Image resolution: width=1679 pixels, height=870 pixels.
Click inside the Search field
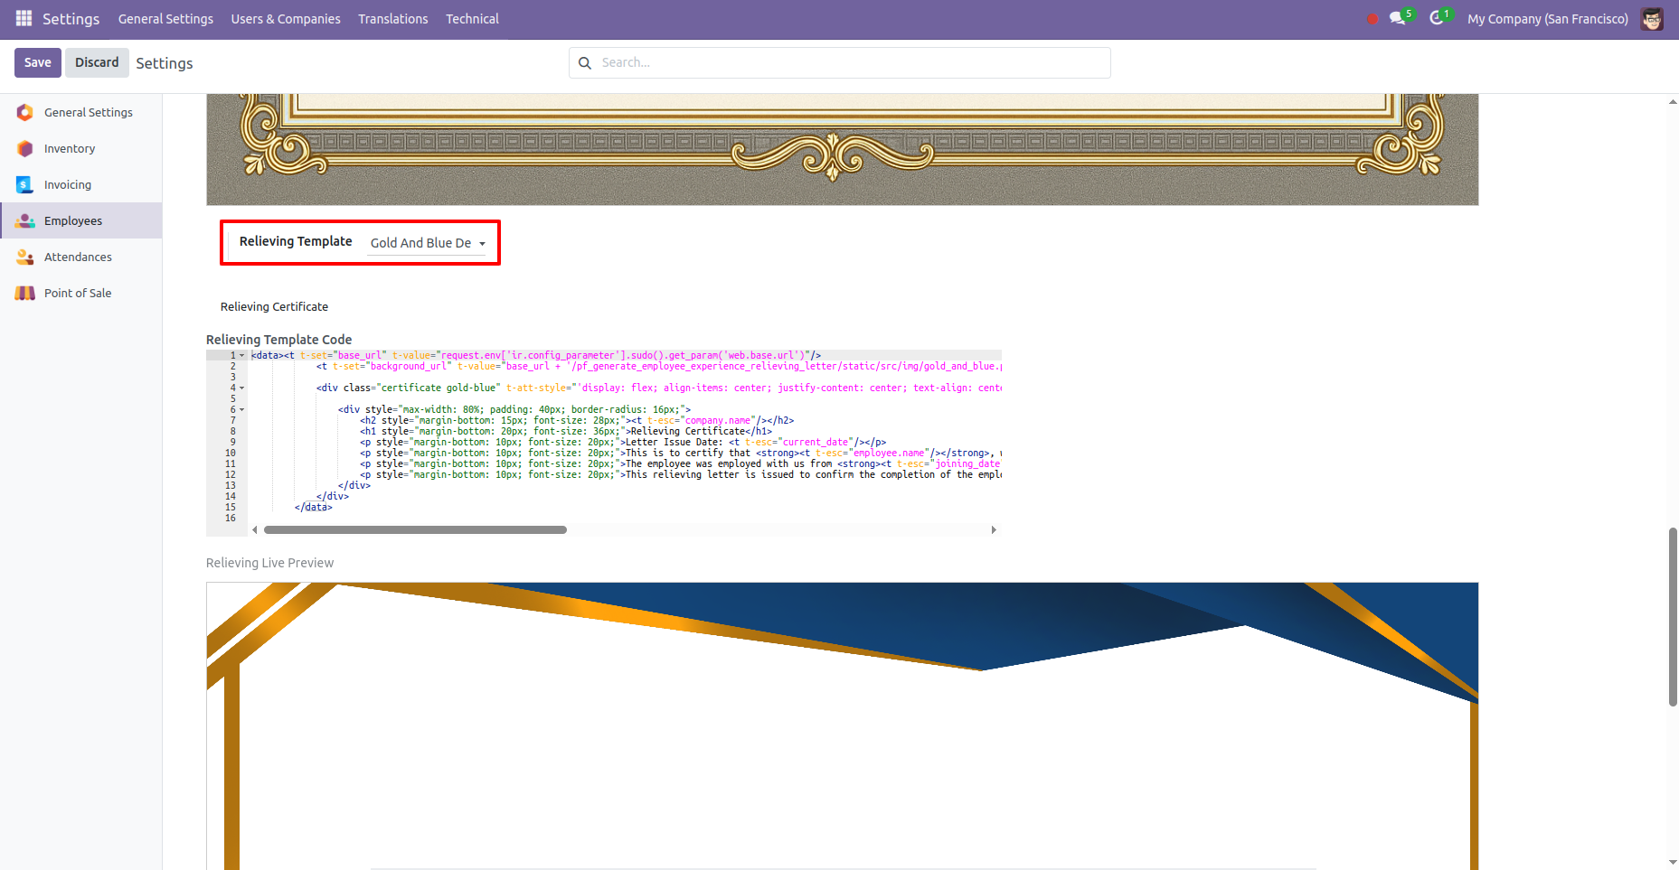(814, 62)
